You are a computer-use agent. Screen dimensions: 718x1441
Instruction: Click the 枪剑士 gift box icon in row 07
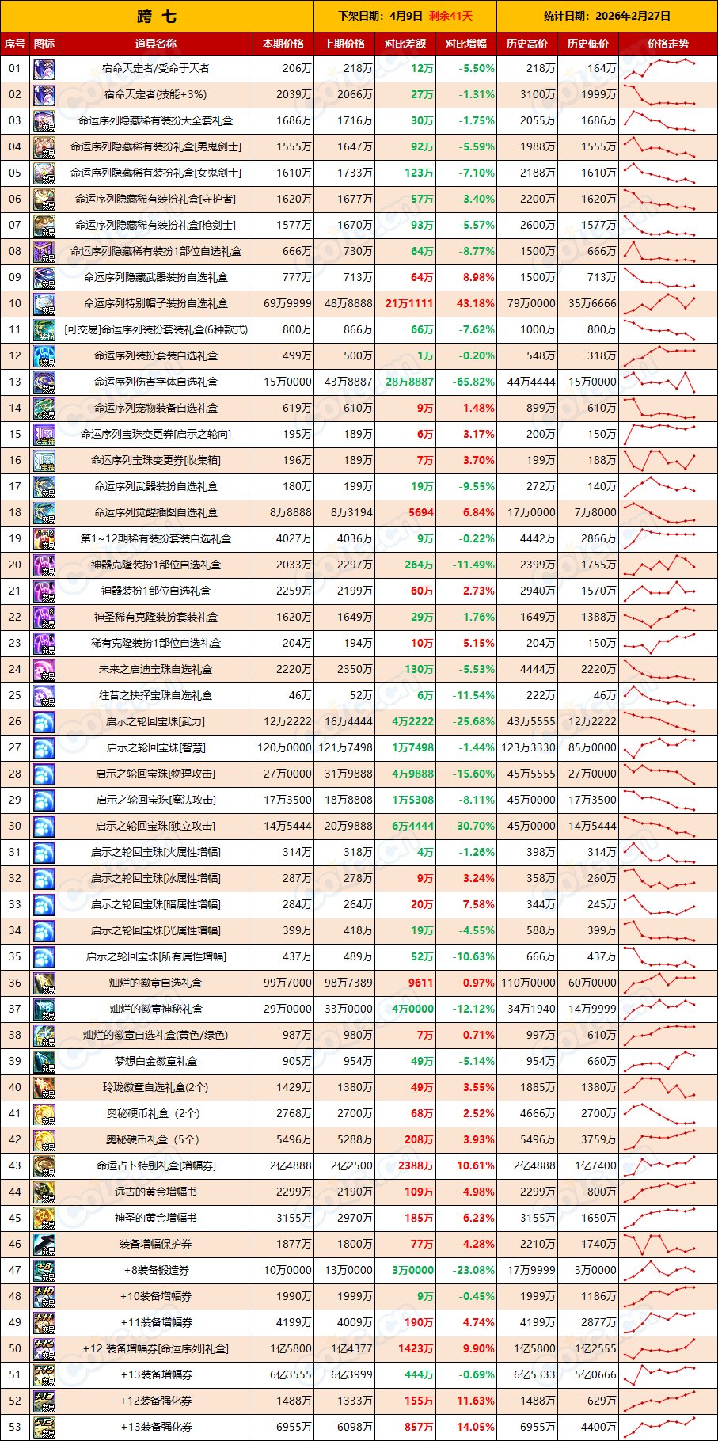pos(44,226)
